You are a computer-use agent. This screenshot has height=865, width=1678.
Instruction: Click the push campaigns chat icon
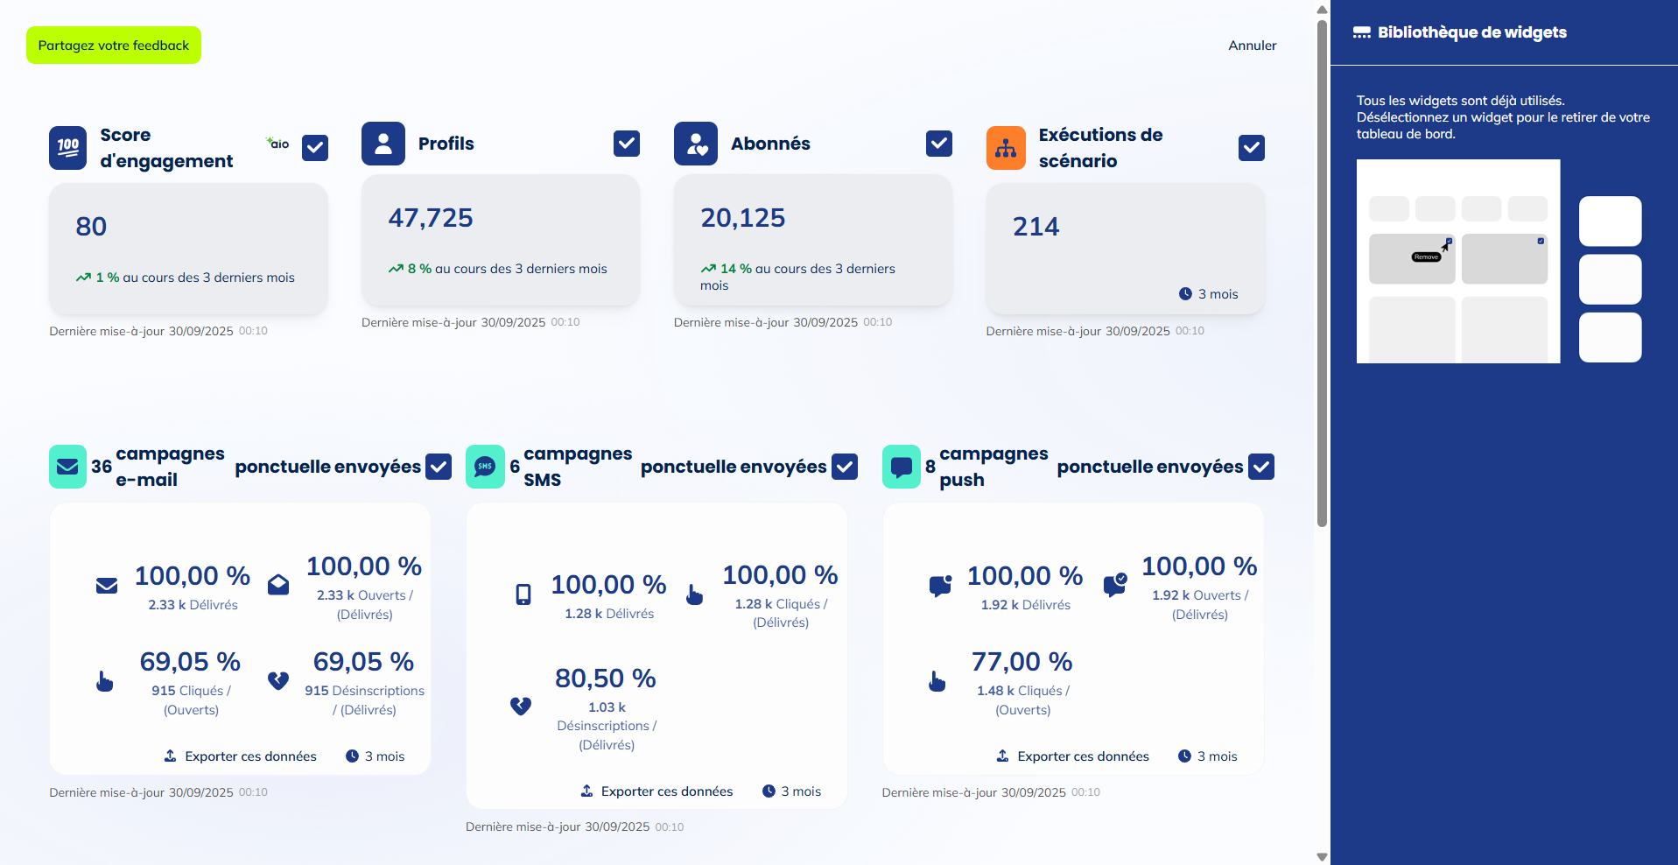pyautogui.click(x=901, y=467)
